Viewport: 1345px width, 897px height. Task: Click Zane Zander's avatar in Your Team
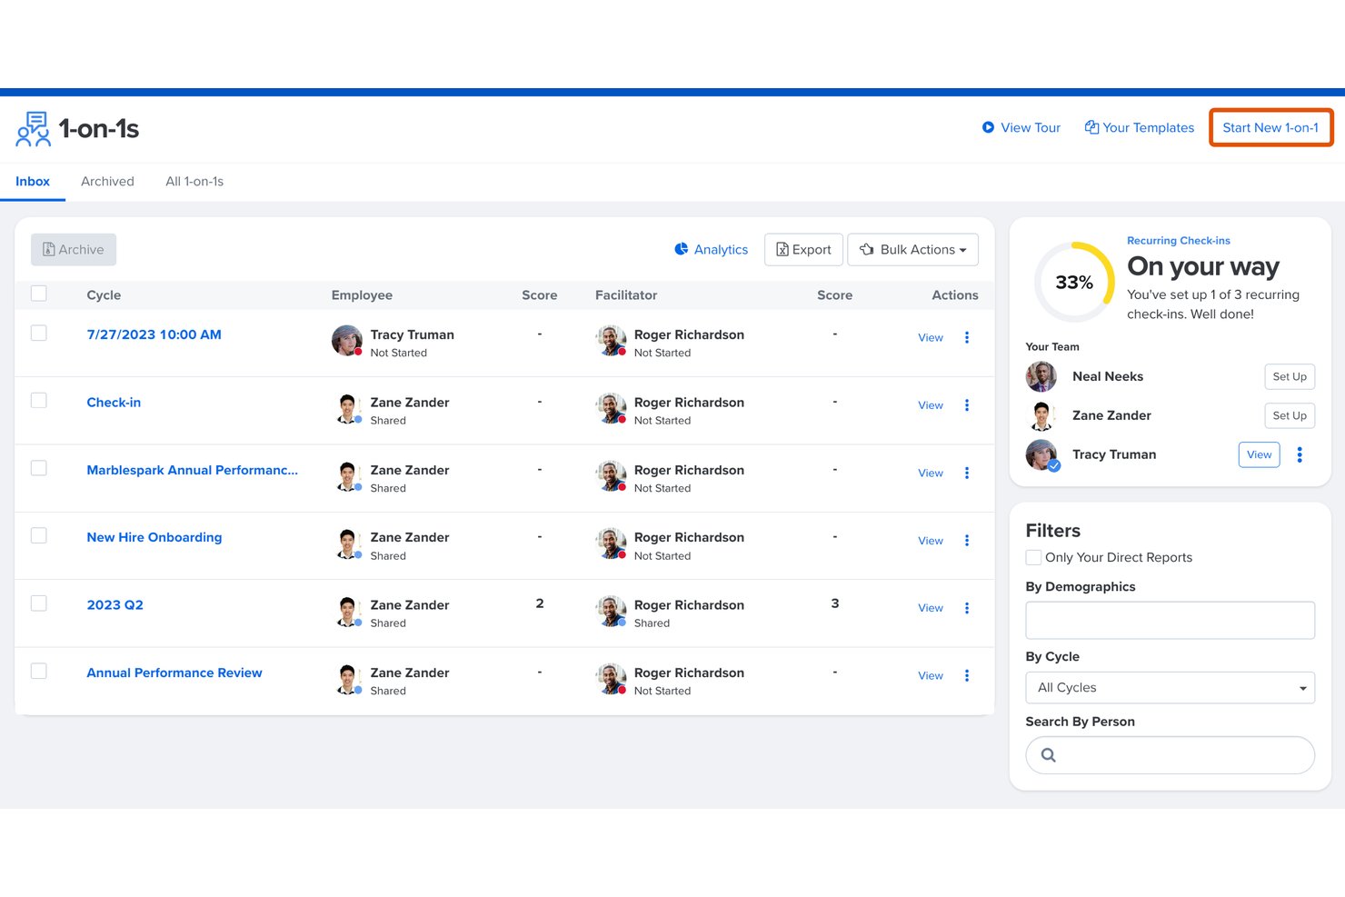click(x=1041, y=415)
